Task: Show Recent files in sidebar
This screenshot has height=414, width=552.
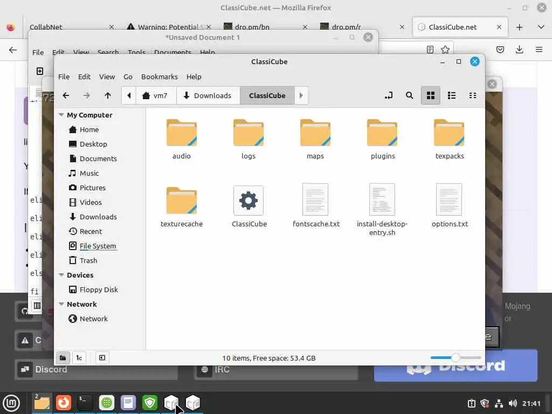Action: pyautogui.click(x=91, y=231)
